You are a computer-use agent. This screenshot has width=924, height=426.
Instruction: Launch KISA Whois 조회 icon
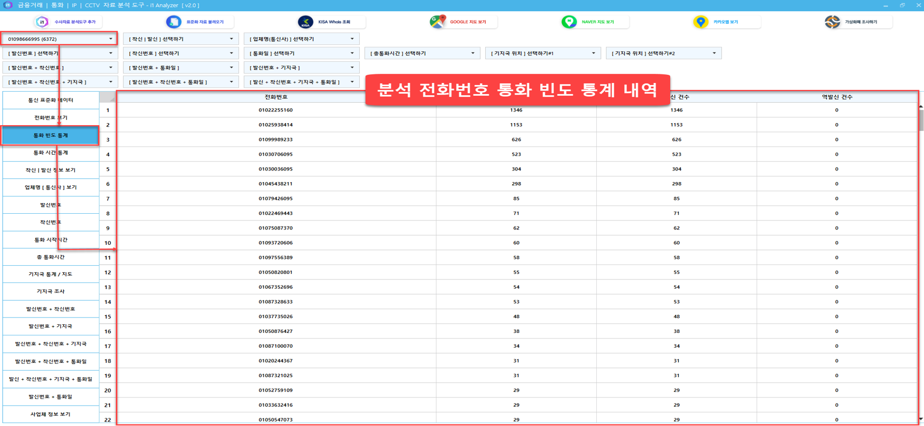pos(305,22)
